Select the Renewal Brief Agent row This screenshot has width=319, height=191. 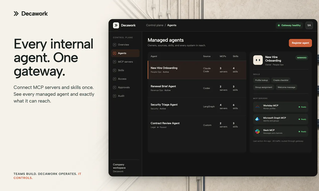197,88
